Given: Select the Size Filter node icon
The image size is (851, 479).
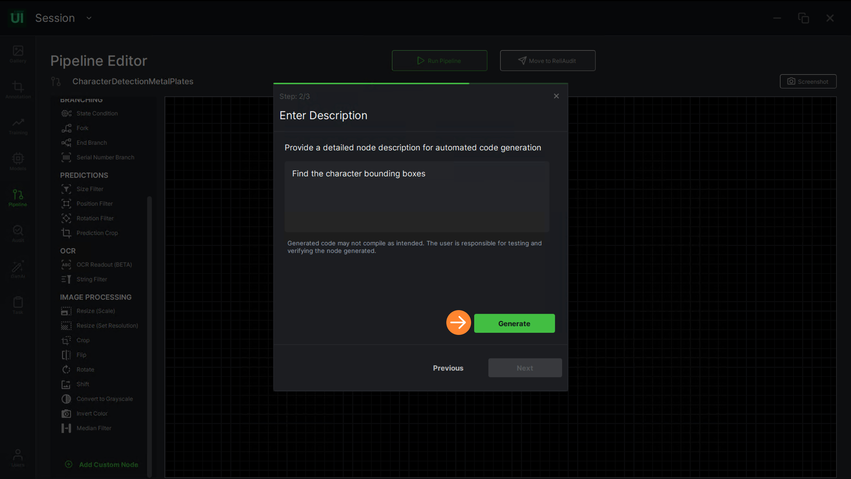Looking at the screenshot, I should (x=66, y=189).
